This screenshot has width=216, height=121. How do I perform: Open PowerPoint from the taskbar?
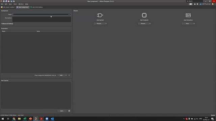tap(30, 119)
